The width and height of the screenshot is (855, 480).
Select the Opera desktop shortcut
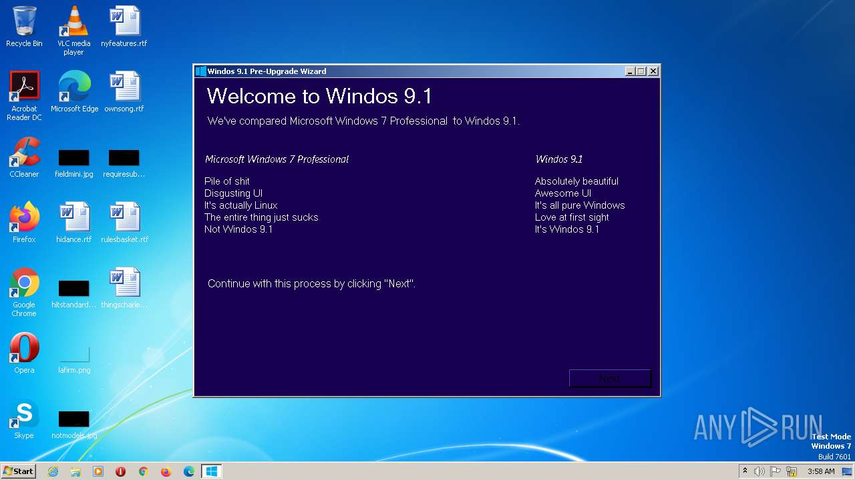pos(24,353)
